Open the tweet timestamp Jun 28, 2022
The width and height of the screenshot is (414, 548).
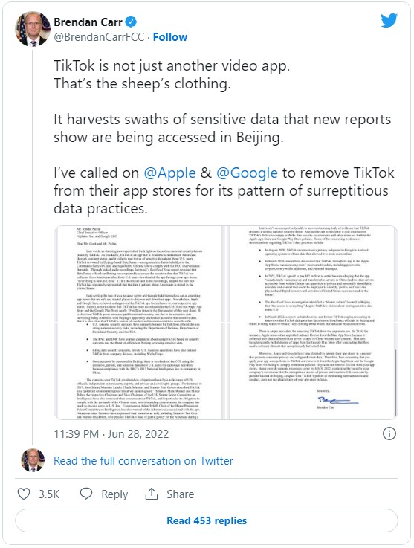[111, 433]
